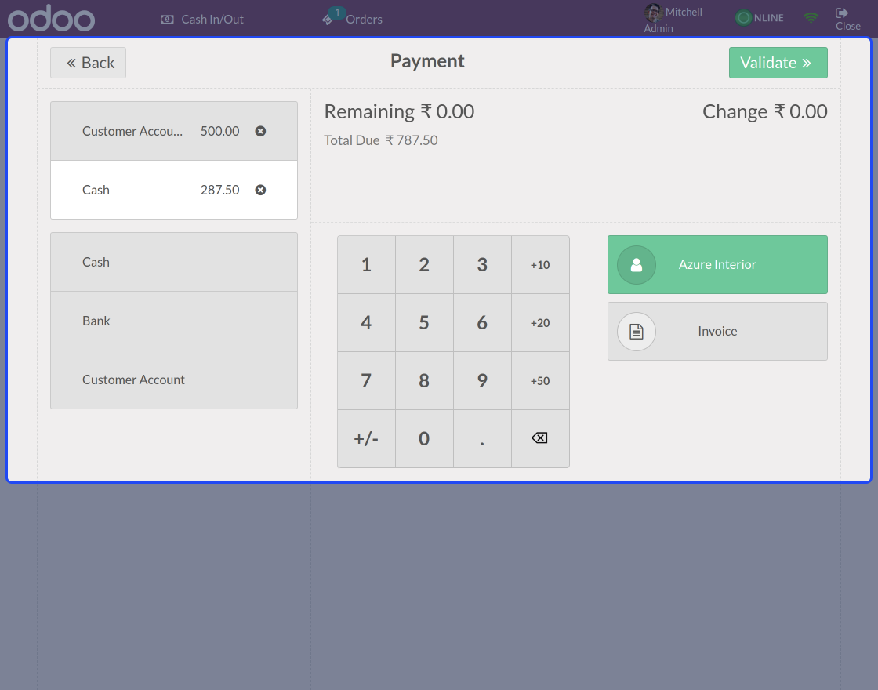Image resolution: width=878 pixels, height=690 pixels.
Task: Click Mitchell Admin's avatar picture
Action: (x=654, y=13)
